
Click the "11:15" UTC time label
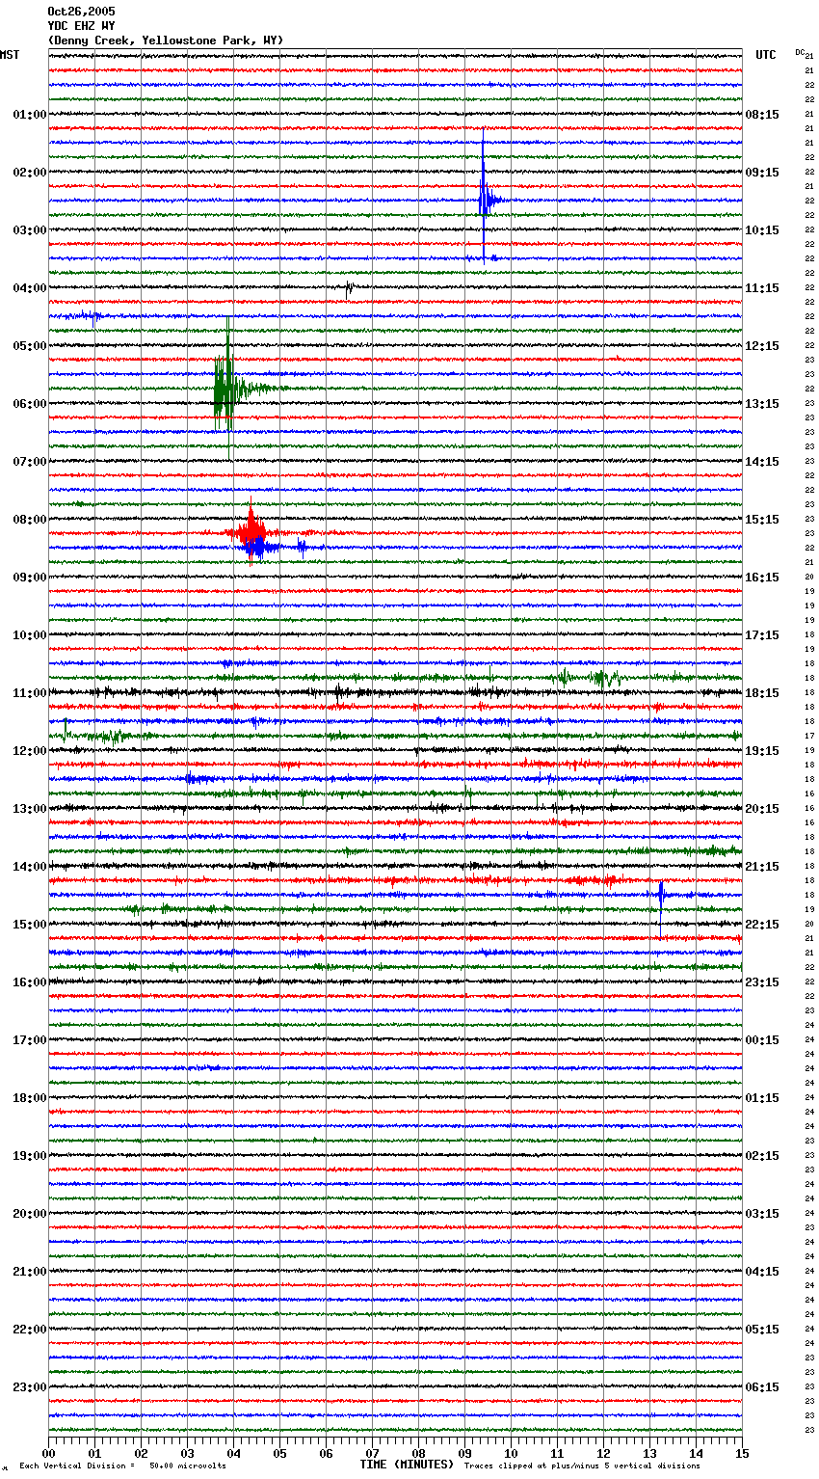click(x=762, y=288)
